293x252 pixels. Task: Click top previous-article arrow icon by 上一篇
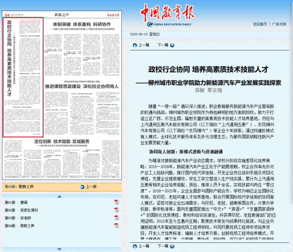(135, 45)
